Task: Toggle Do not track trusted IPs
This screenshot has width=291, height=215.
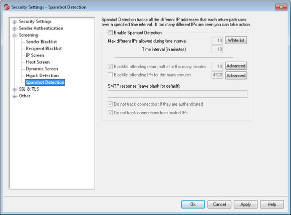Action: [110, 113]
